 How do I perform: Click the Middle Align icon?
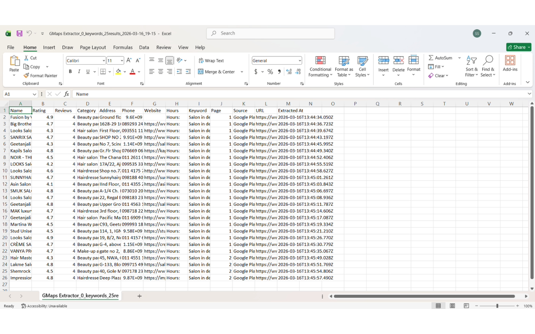(160, 61)
